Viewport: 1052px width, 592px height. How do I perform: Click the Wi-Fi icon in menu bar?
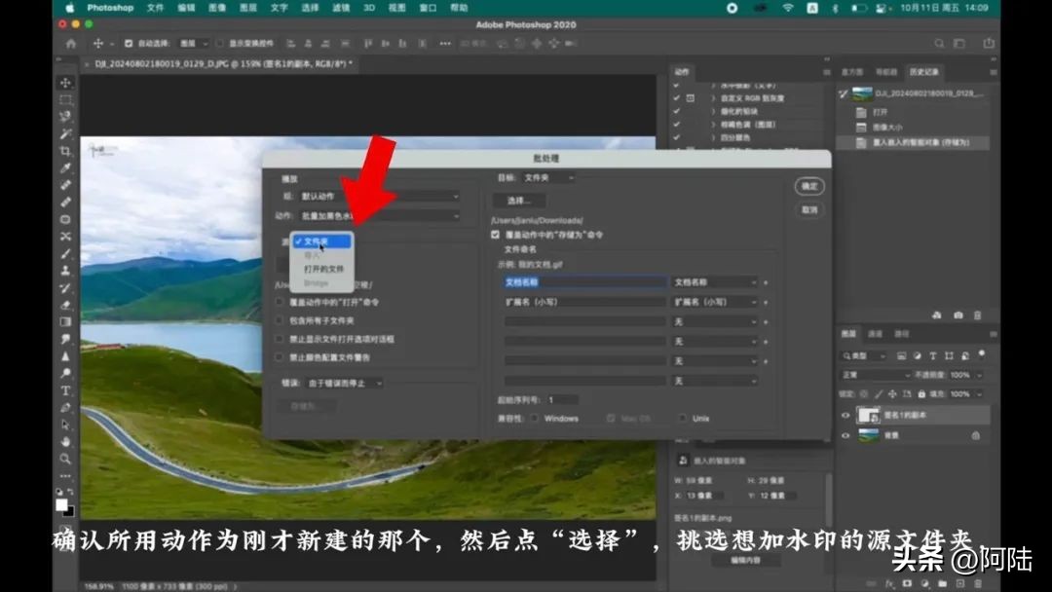tap(788, 8)
